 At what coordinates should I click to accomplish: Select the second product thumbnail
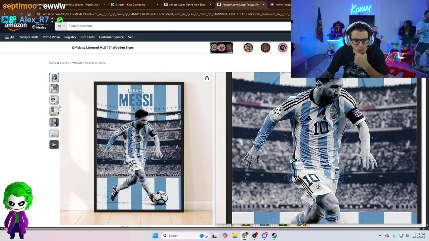[x=54, y=89]
